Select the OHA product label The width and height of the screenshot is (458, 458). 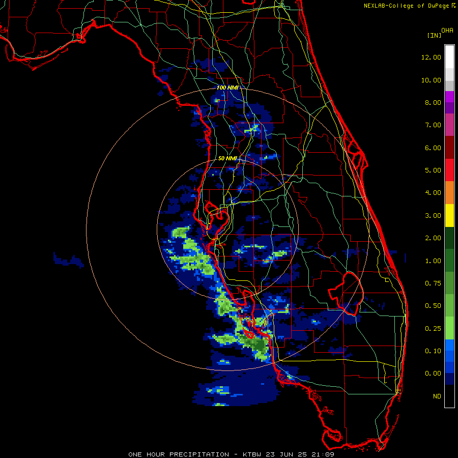point(447,30)
